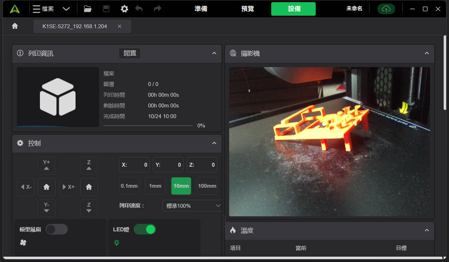Switch to the 預覽 tab
The image size is (449, 262).
(x=248, y=9)
